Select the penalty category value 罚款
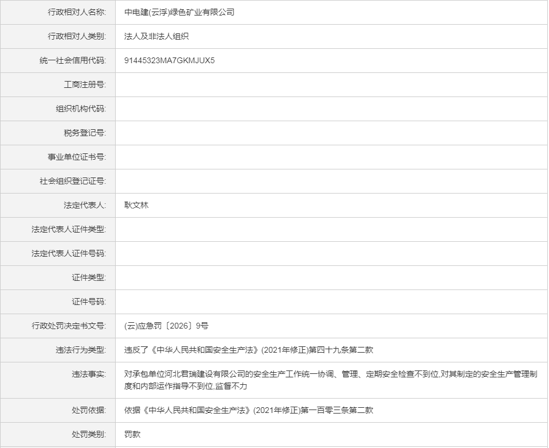Viewport: 549px width, 448px height. point(132,434)
